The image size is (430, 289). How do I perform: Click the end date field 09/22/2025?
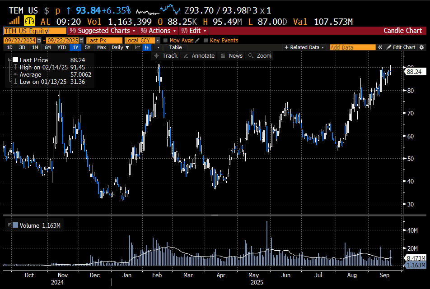[63, 41]
